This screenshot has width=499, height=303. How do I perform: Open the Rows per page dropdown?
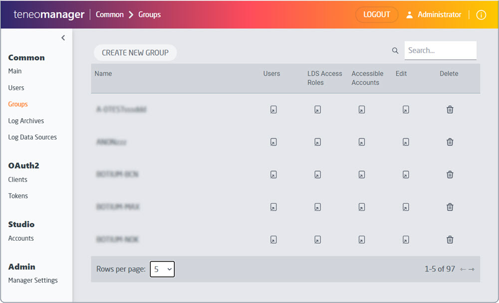point(162,269)
